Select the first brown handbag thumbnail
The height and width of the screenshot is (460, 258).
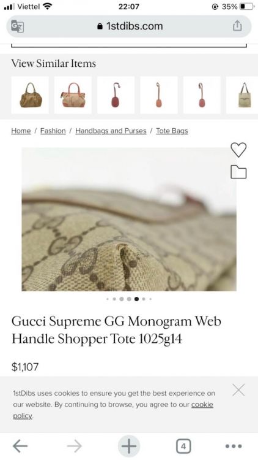30,95
